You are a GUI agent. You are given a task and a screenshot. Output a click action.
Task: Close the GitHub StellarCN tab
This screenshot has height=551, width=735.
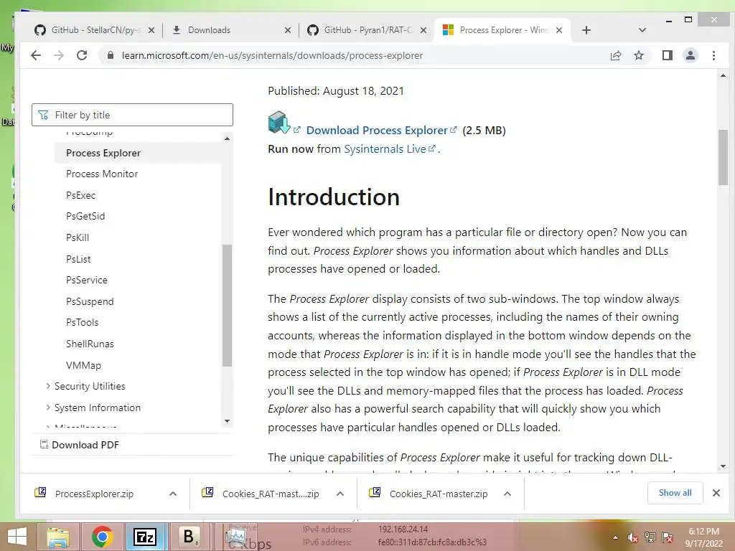[151, 30]
